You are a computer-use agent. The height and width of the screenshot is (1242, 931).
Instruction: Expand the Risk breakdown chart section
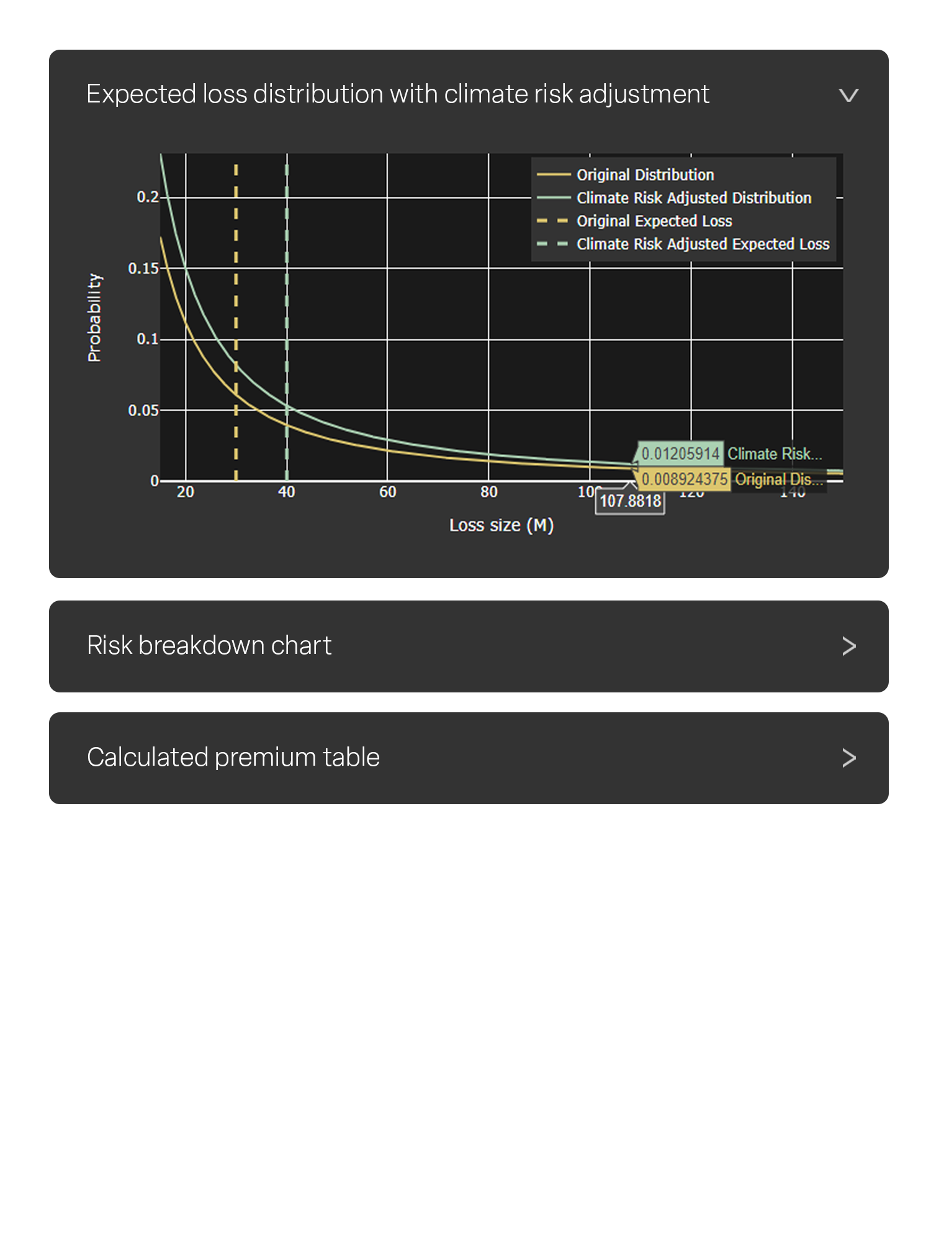point(469,646)
